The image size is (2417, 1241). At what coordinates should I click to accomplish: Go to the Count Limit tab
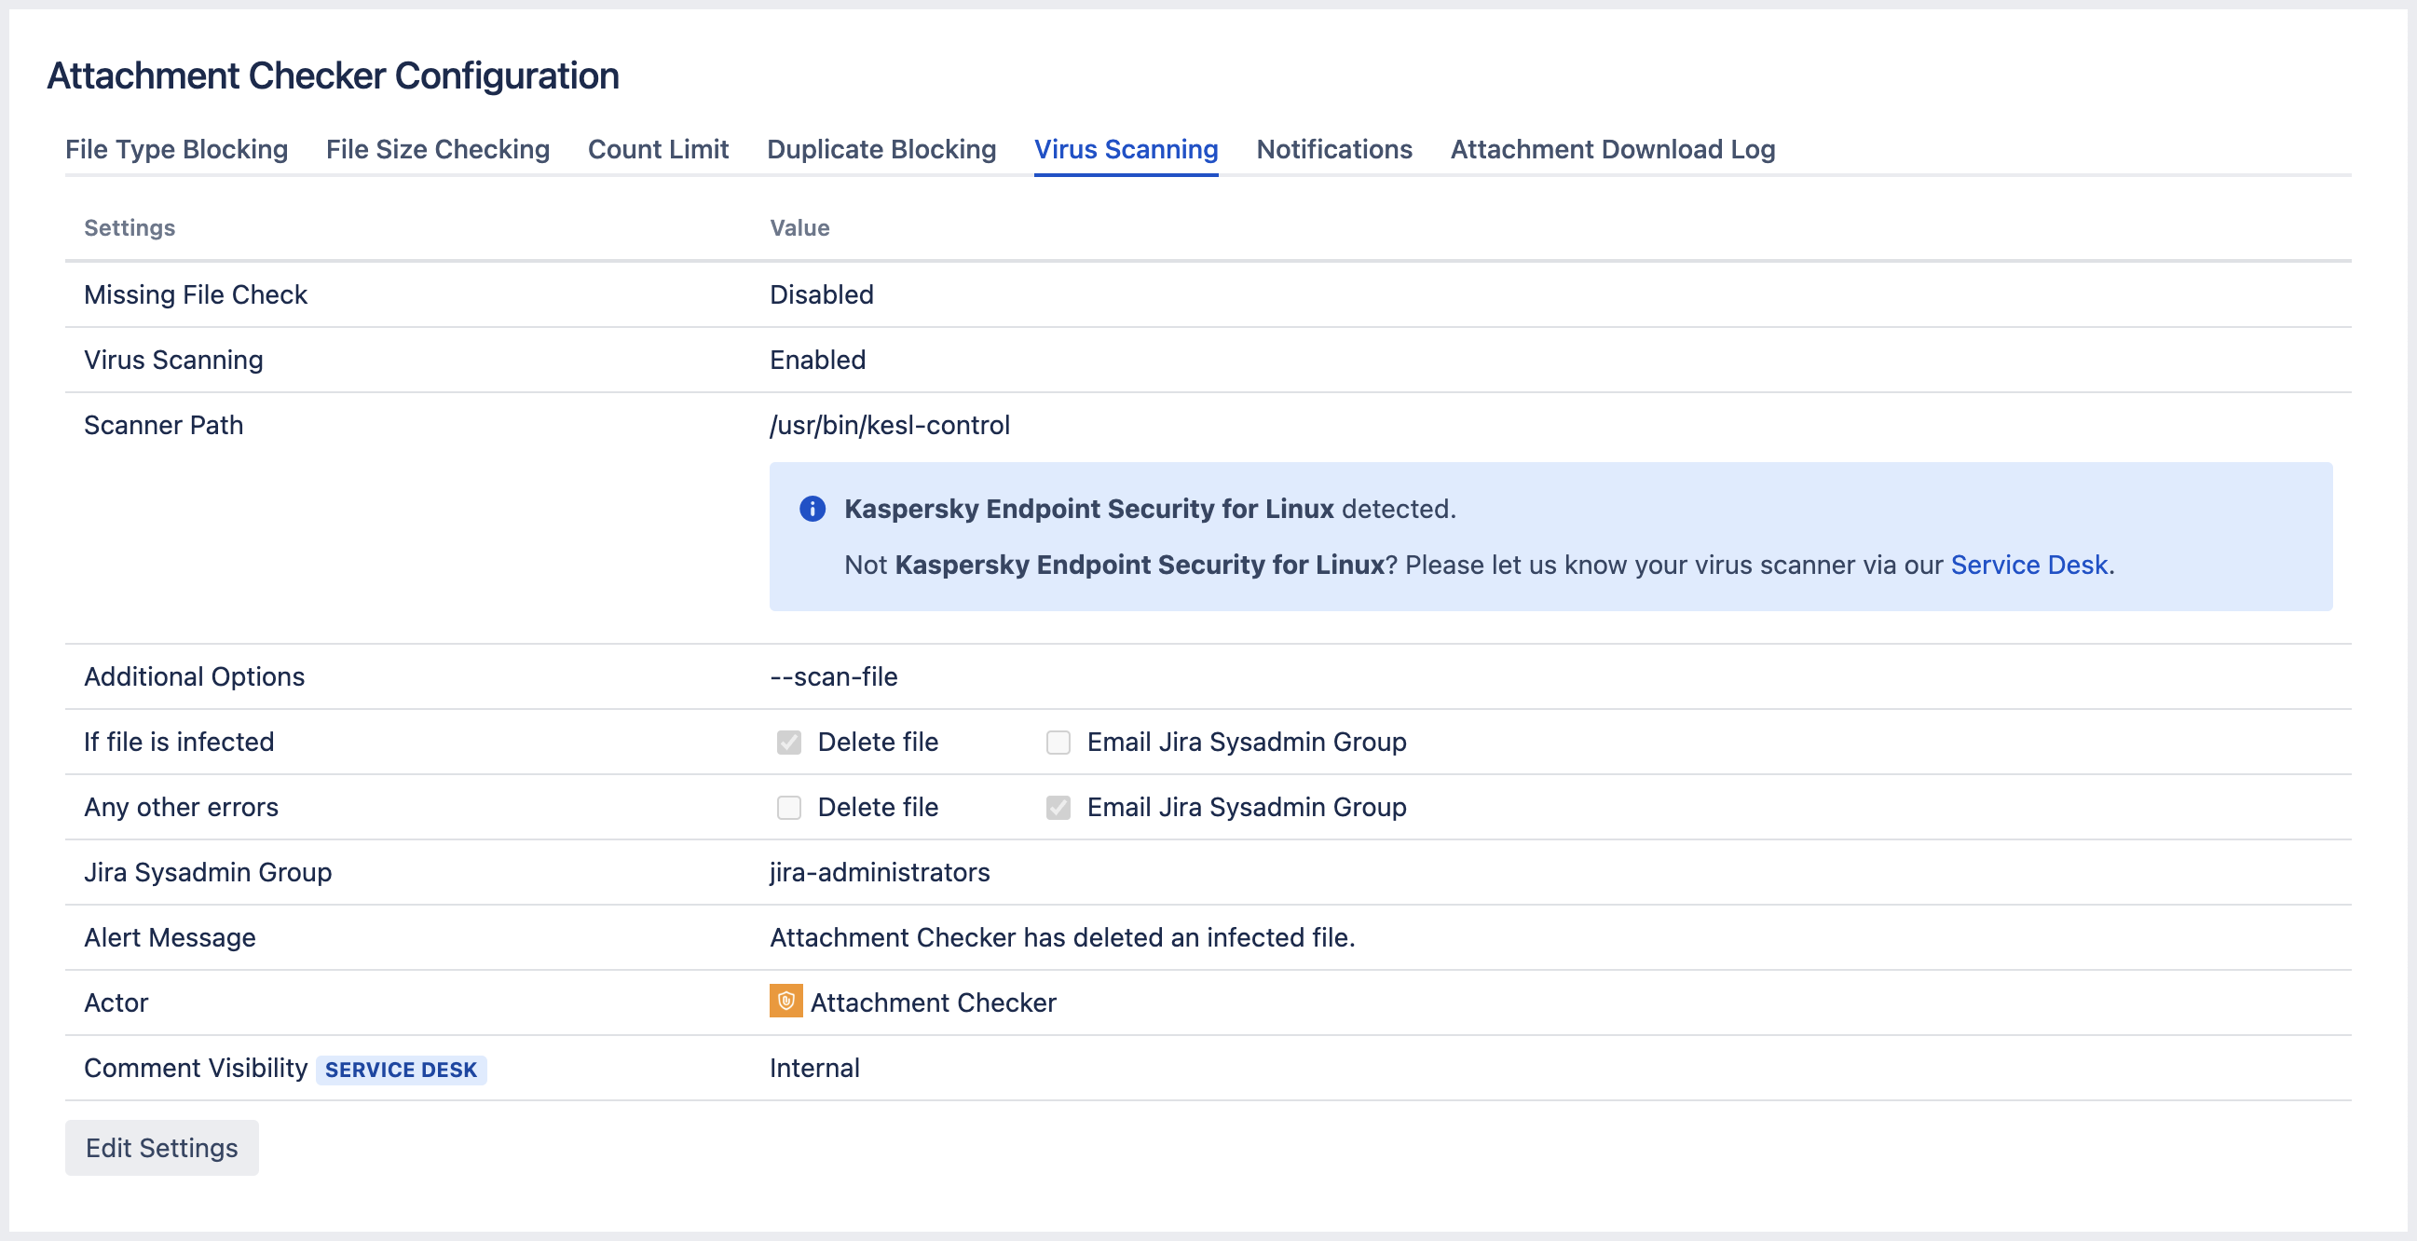[x=658, y=149]
